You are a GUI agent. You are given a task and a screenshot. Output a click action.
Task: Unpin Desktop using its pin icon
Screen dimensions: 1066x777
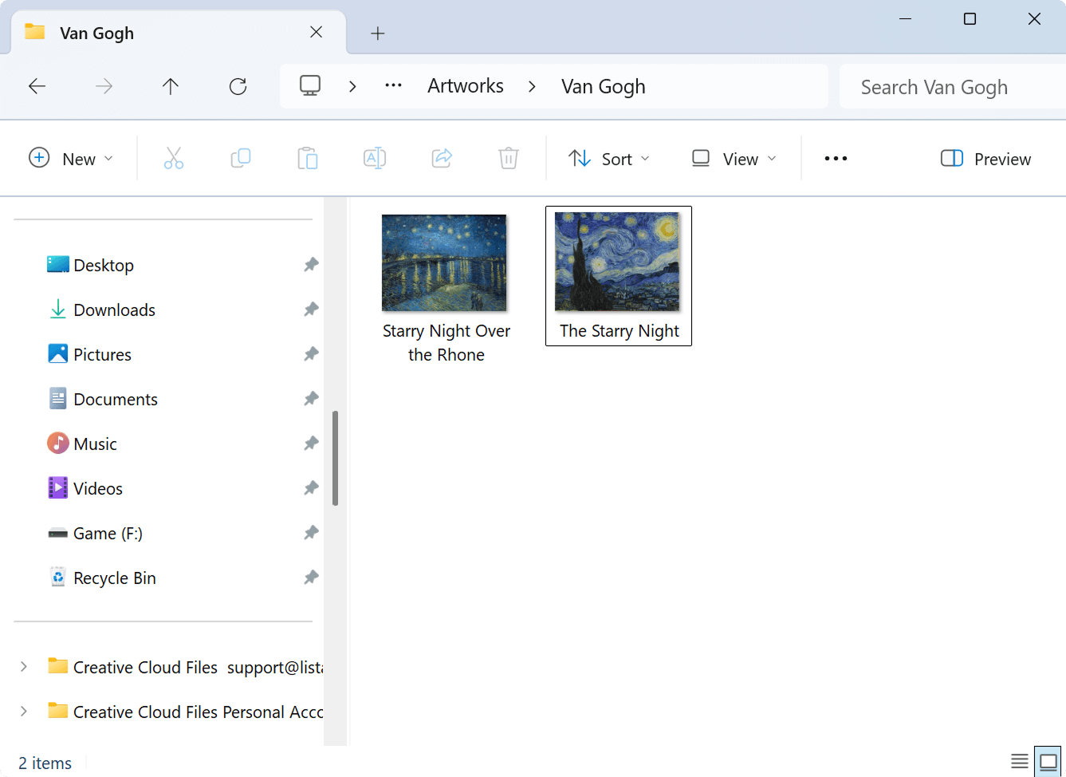coord(311,265)
